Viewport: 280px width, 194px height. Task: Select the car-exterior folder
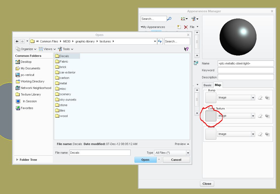click(x=65, y=72)
